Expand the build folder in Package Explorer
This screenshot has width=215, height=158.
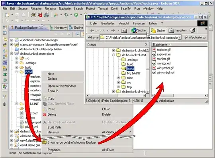(x=17, y=67)
